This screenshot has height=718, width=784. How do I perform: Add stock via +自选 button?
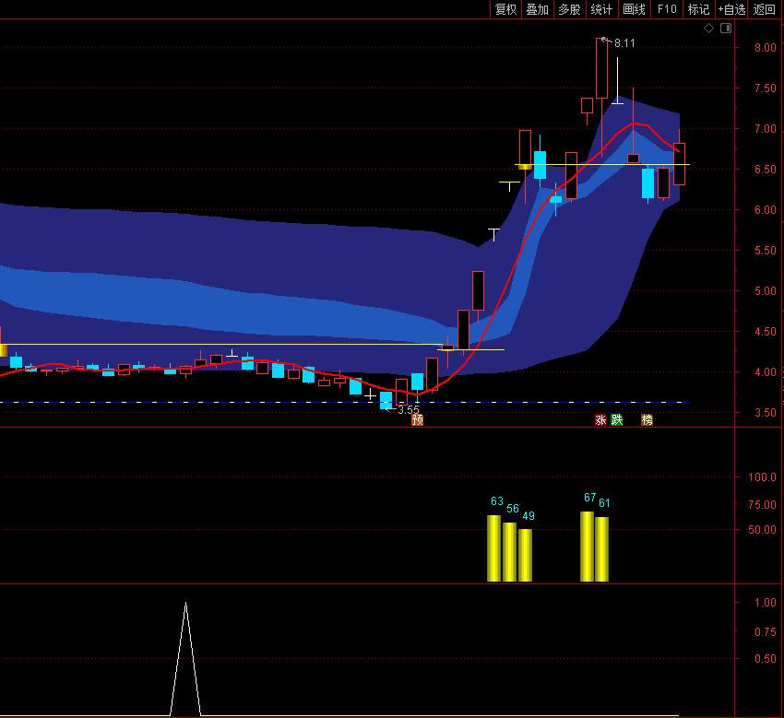tap(731, 9)
